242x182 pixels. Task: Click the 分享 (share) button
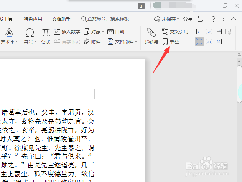[188, 19]
